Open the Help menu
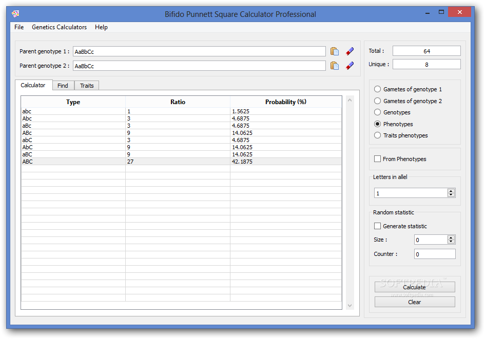 pyautogui.click(x=101, y=27)
